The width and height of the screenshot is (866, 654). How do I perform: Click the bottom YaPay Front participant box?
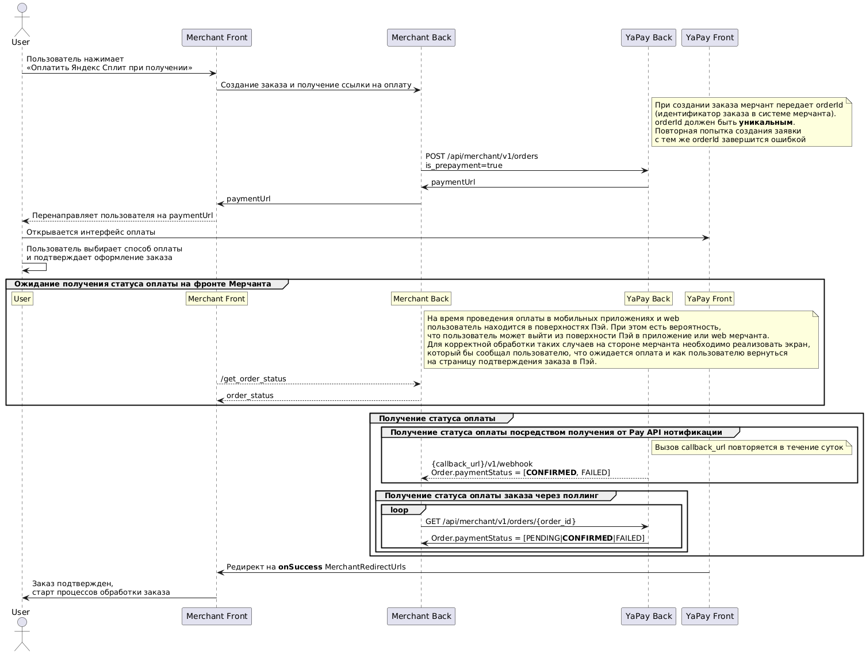coord(710,616)
